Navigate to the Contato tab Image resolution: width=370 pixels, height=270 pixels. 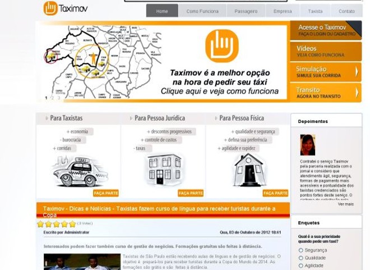[x=346, y=11]
